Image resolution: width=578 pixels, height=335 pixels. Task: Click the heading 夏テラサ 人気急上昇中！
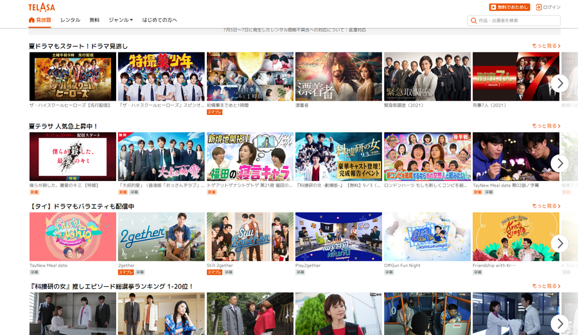pyautogui.click(x=63, y=126)
